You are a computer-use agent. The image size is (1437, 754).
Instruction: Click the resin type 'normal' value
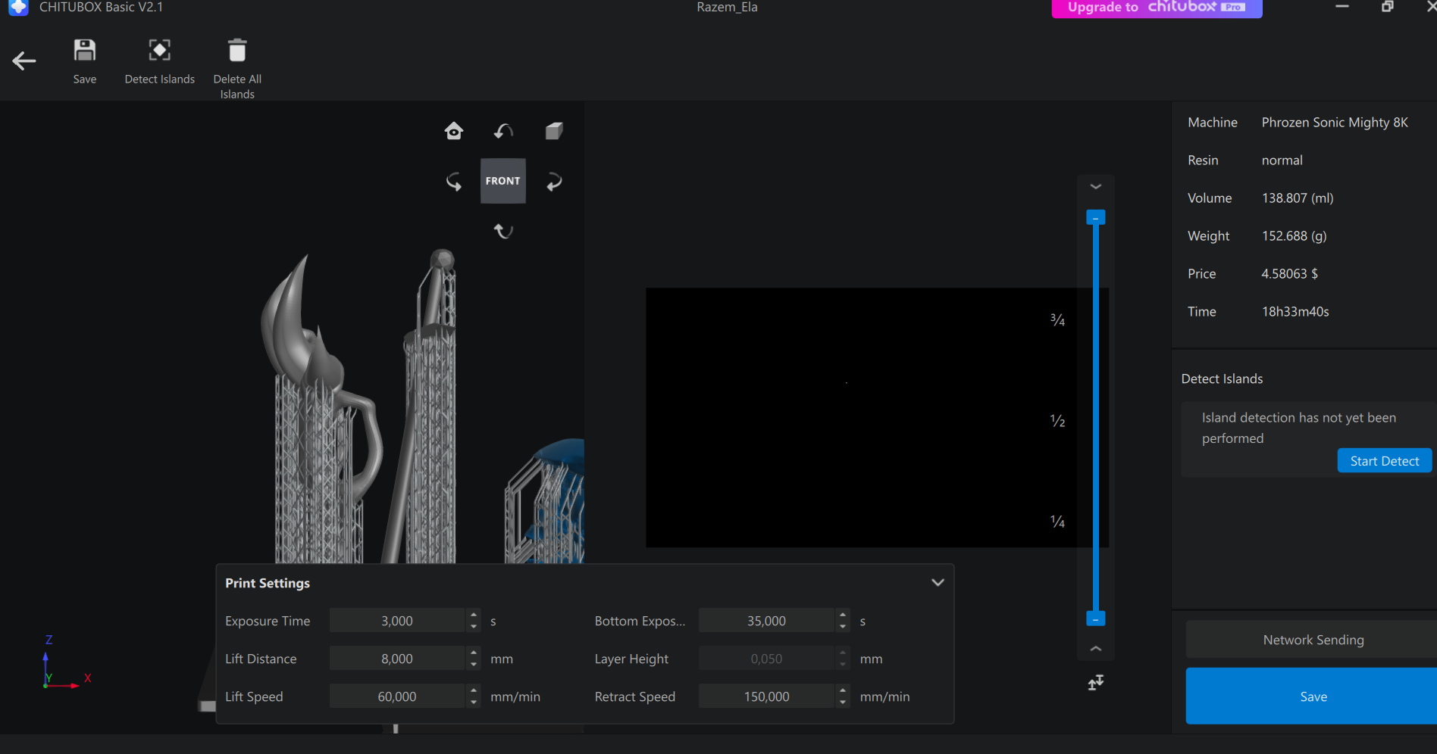point(1282,160)
